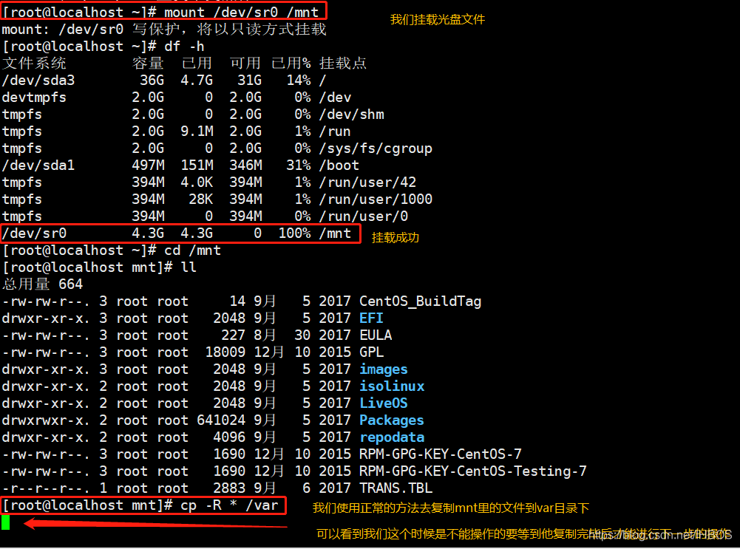Click the green terminal cursor block

(6, 522)
